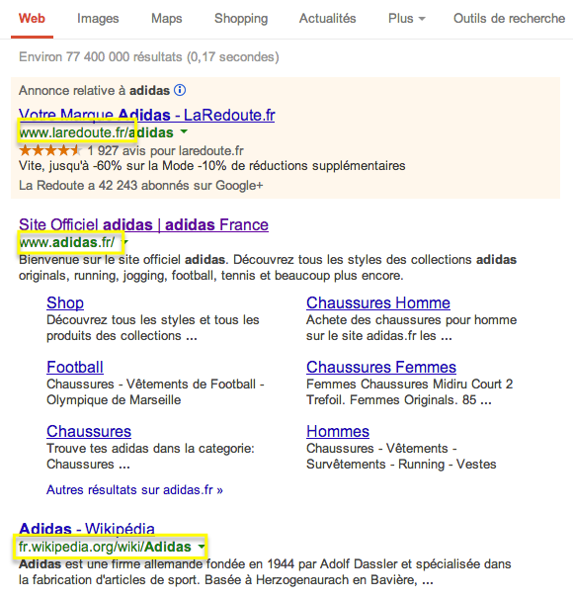Click Autres résultats sur adidas.fr
The height and width of the screenshot is (599, 573).
134,489
